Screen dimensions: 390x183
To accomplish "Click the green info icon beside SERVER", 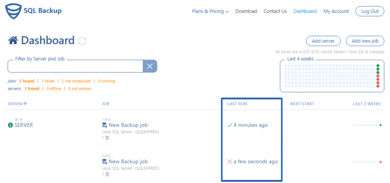I will click(10, 125).
